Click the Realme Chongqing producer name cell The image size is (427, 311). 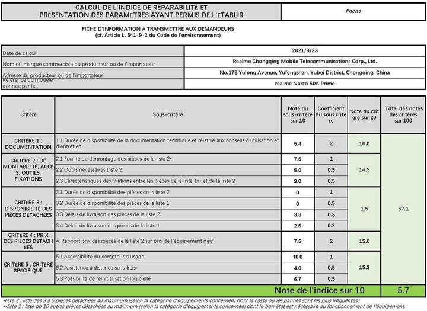(x=305, y=61)
